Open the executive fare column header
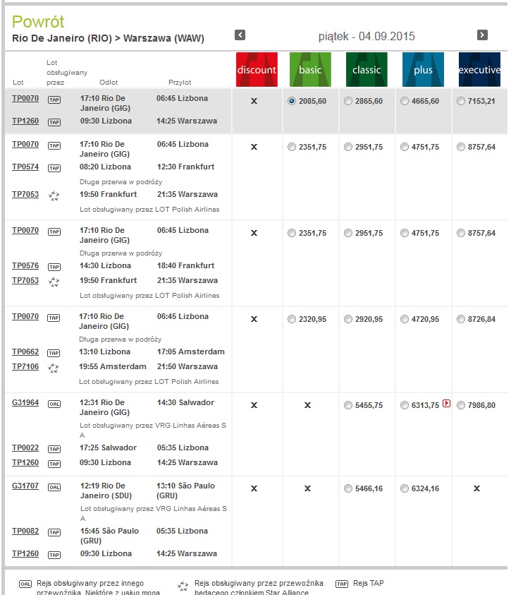The height and width of the screenshot is (595, 511). click(x=479, y=69)
